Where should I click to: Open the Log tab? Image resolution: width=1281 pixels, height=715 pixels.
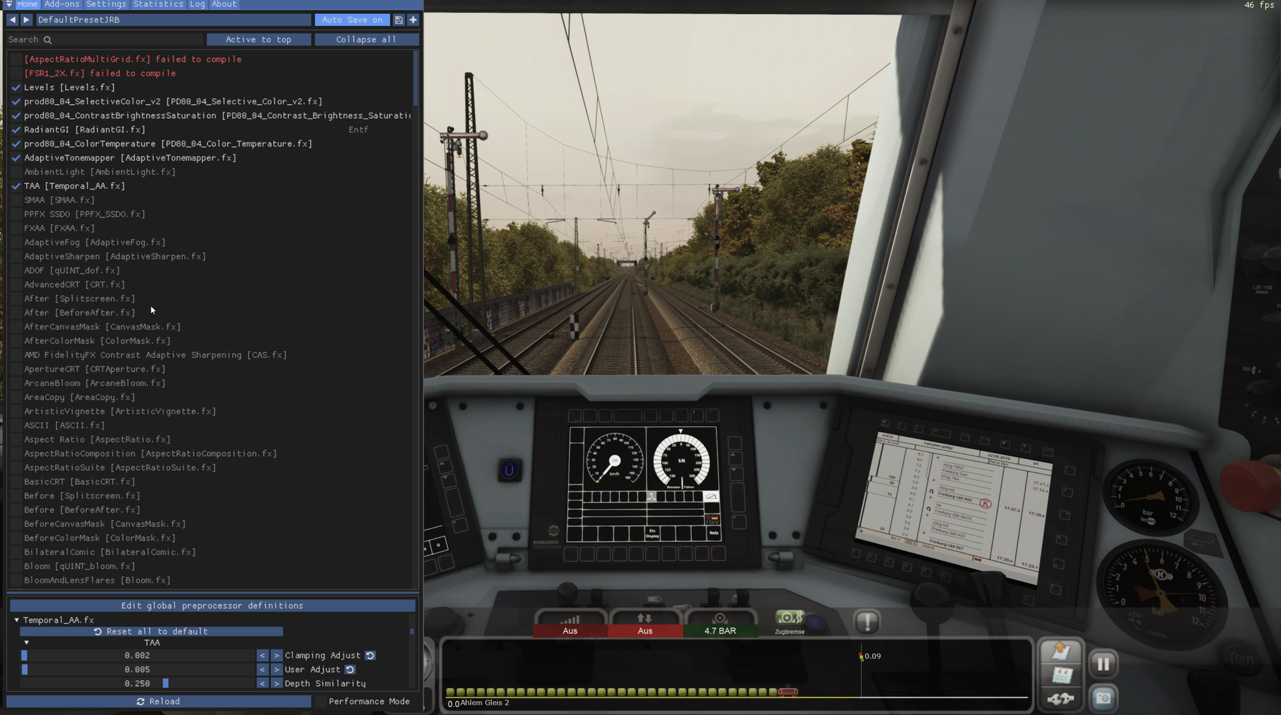click(x=197, y=4)
